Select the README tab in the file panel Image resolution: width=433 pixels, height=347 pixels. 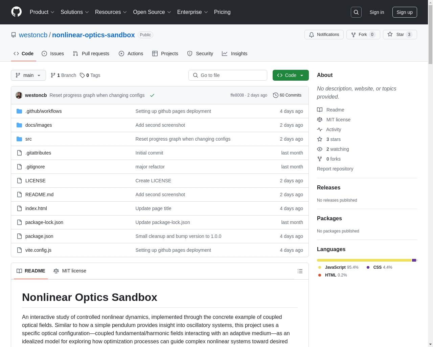(x=31, y=271)
